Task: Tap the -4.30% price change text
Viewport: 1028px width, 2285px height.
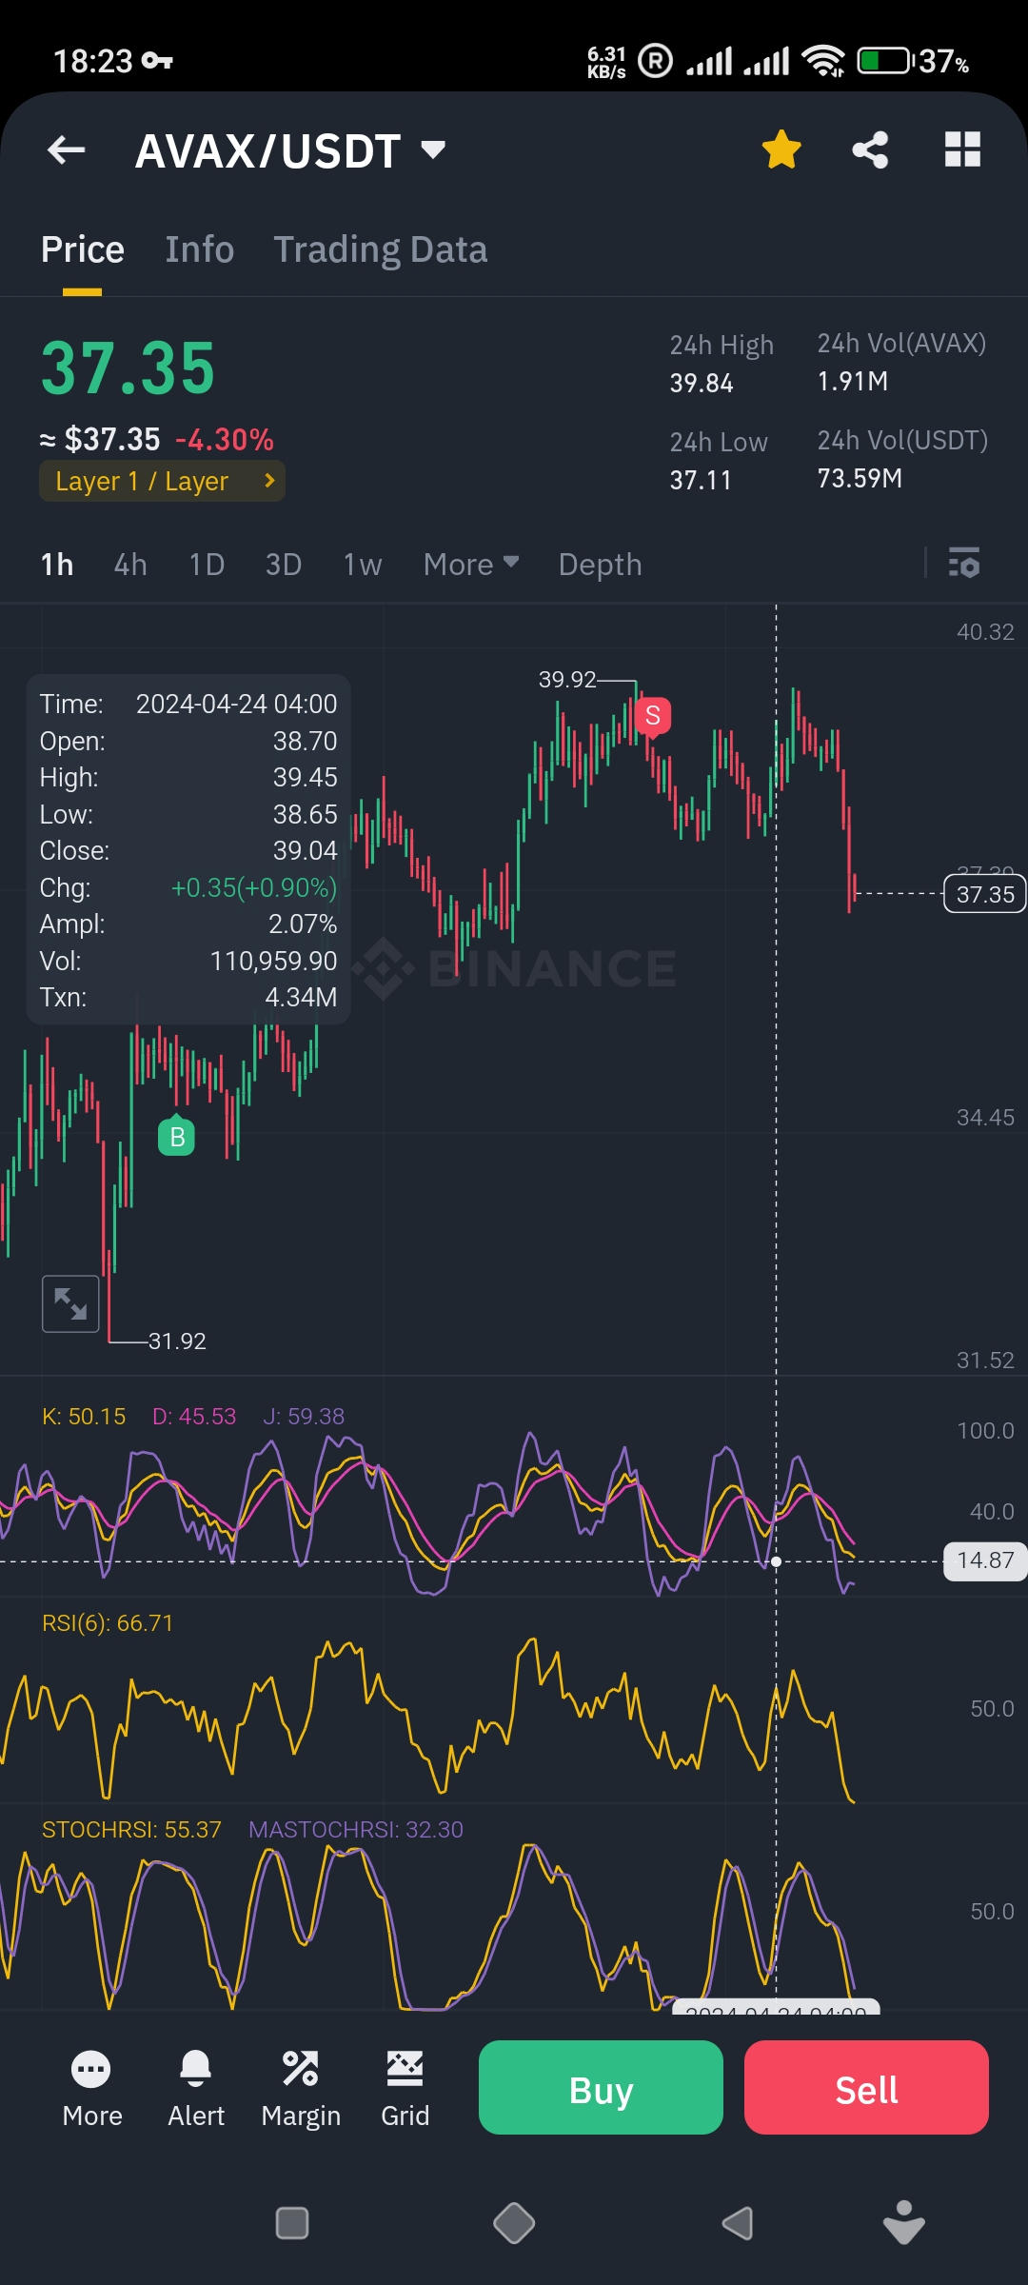Action: point(225,439)
